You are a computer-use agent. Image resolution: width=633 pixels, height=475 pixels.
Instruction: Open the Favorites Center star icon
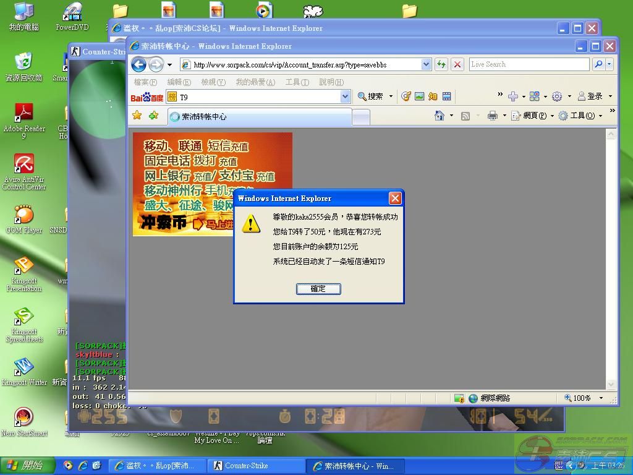pos(137,116)
